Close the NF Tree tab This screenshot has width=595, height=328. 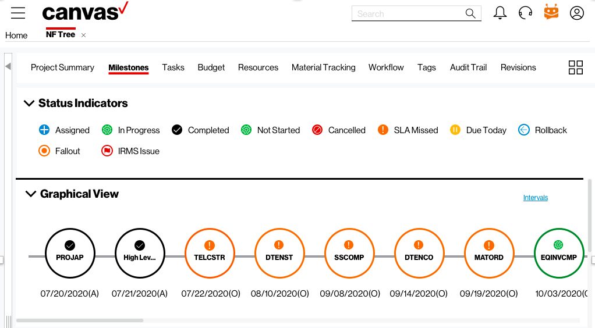coord(83,35)
